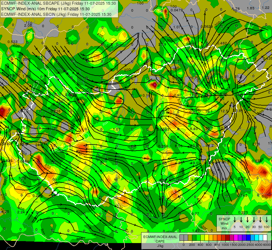The image size is (272, 250).
Task: Click the 20 m/s wind arrow in legend
Action: point(247,219)
